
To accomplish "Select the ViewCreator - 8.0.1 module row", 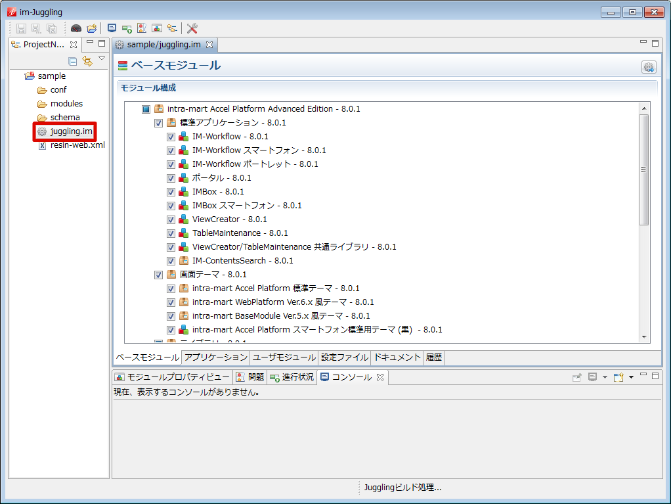I will point(229,219).
